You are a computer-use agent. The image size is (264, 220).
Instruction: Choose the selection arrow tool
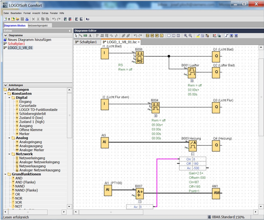pos(76,35)
